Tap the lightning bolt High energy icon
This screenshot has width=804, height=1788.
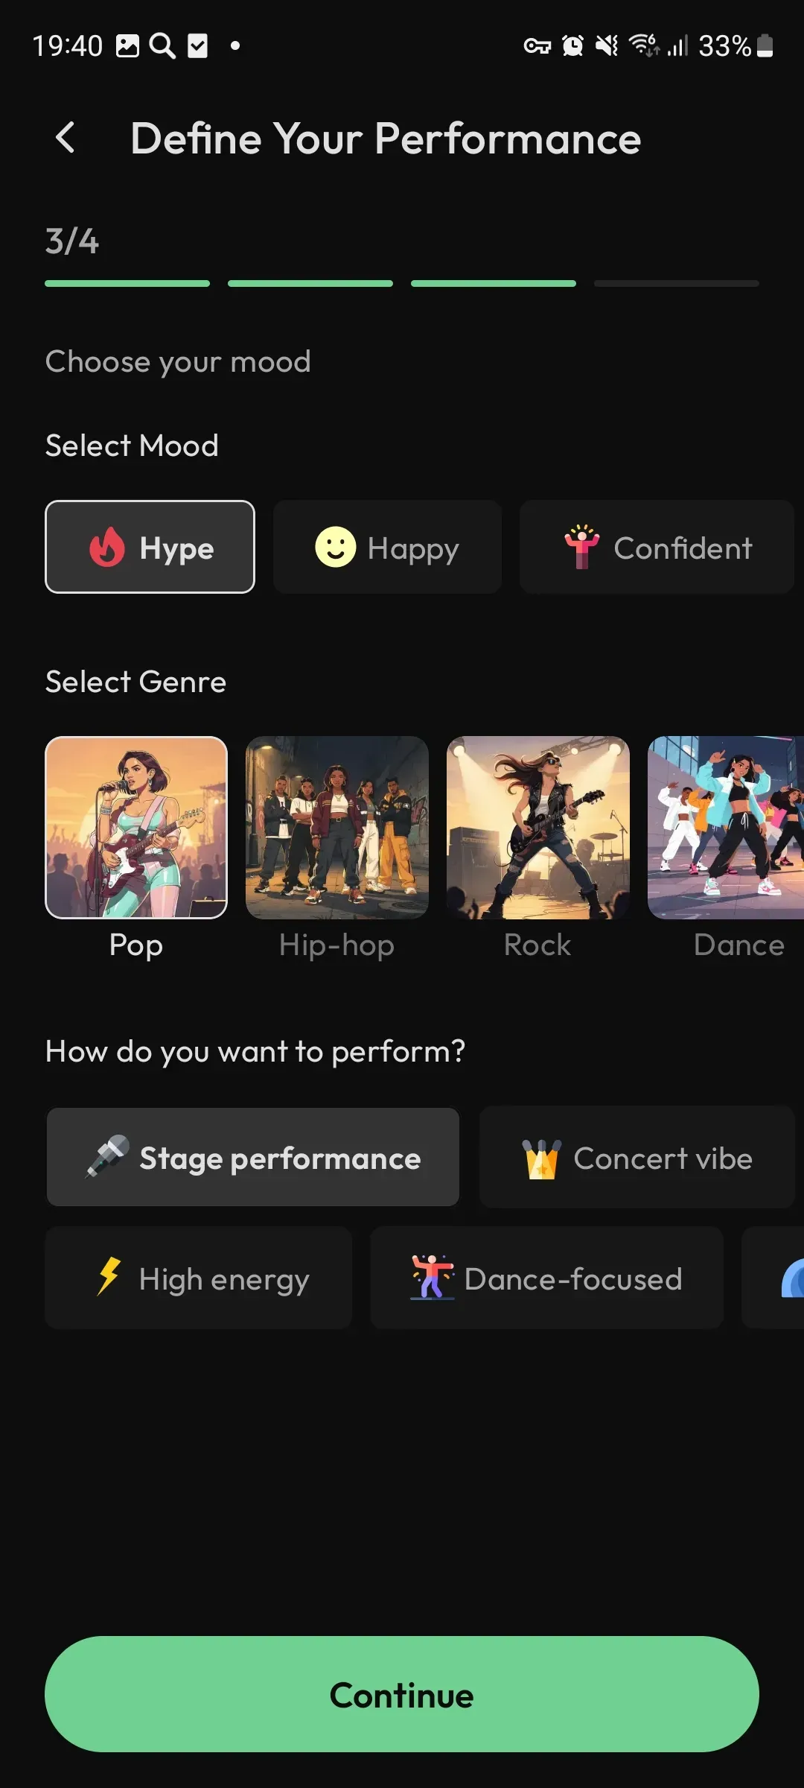(109, 1277)
